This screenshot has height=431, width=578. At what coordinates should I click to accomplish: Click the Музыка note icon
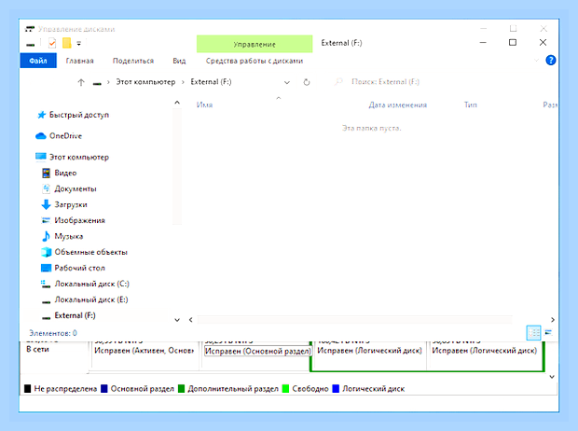46,236
